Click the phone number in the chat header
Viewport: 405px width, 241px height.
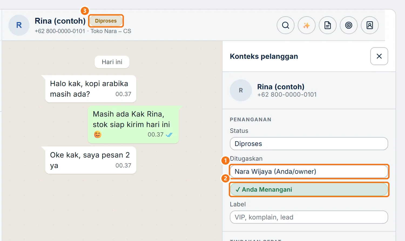pyautogui.click(x=60, y=31)
